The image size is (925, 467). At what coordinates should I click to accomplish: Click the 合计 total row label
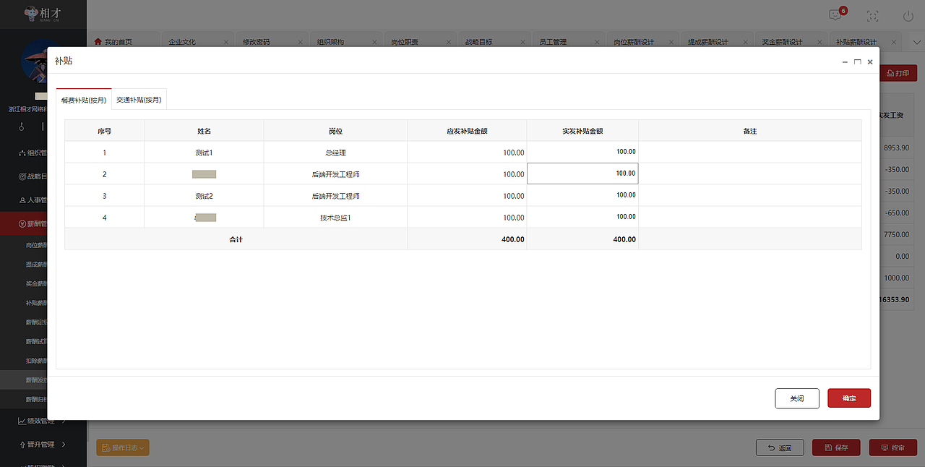[x=236, y=239]
